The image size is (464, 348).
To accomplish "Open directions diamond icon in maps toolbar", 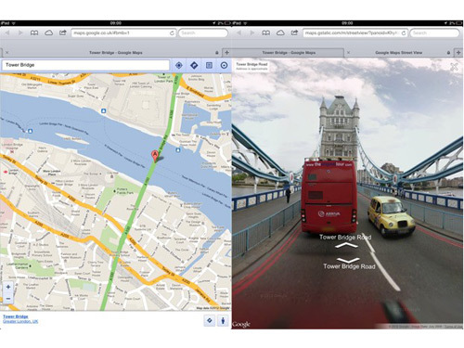I will click(x=194, y=65).
